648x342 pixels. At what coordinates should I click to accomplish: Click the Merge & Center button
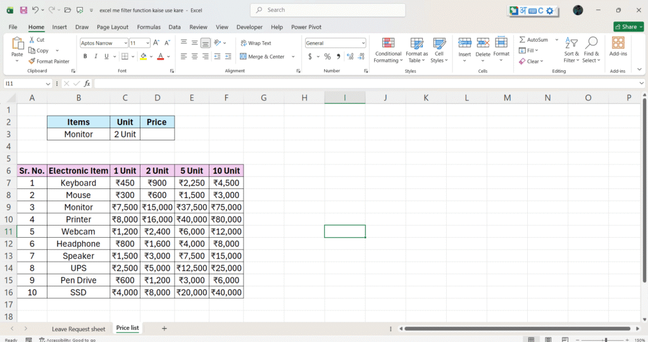(263, 57)
